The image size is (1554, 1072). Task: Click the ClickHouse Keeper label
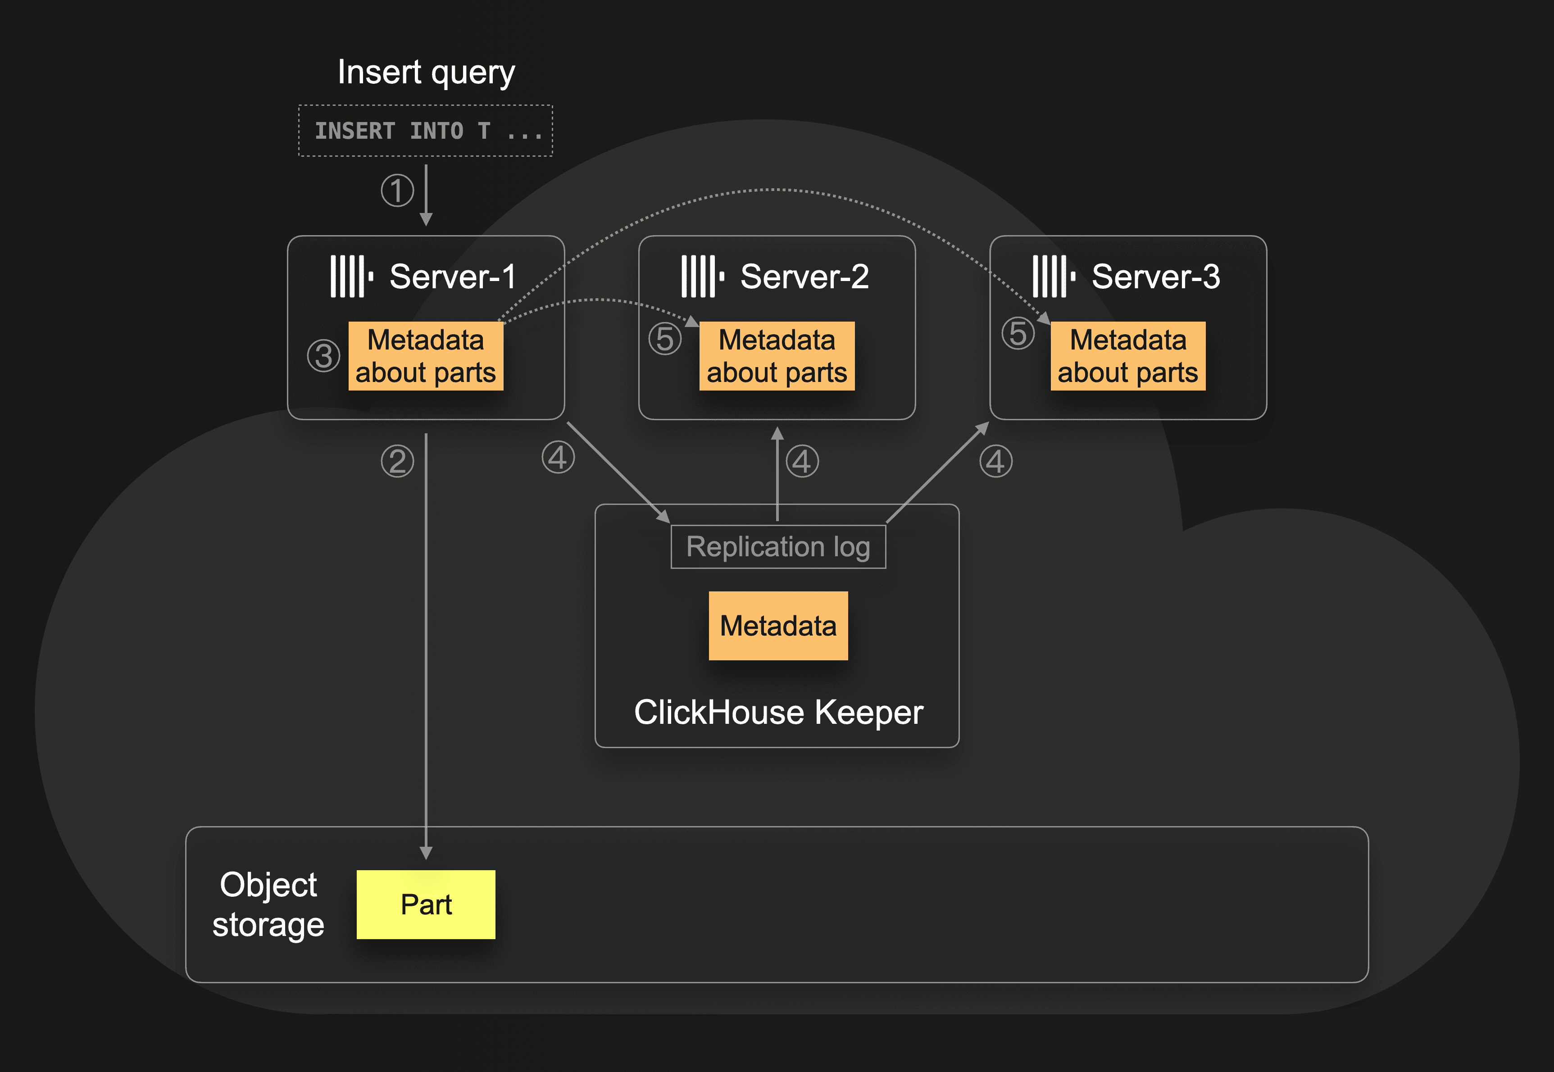[x=777, y=712]
